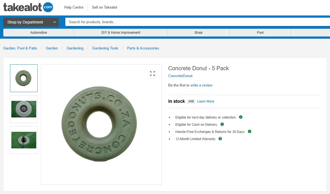Click info icon beside Cash on Delivery

222,124
